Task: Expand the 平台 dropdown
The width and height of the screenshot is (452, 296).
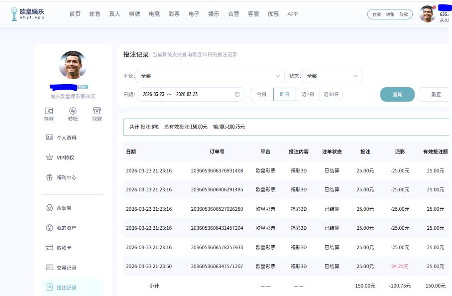Action: coord(210,76)
